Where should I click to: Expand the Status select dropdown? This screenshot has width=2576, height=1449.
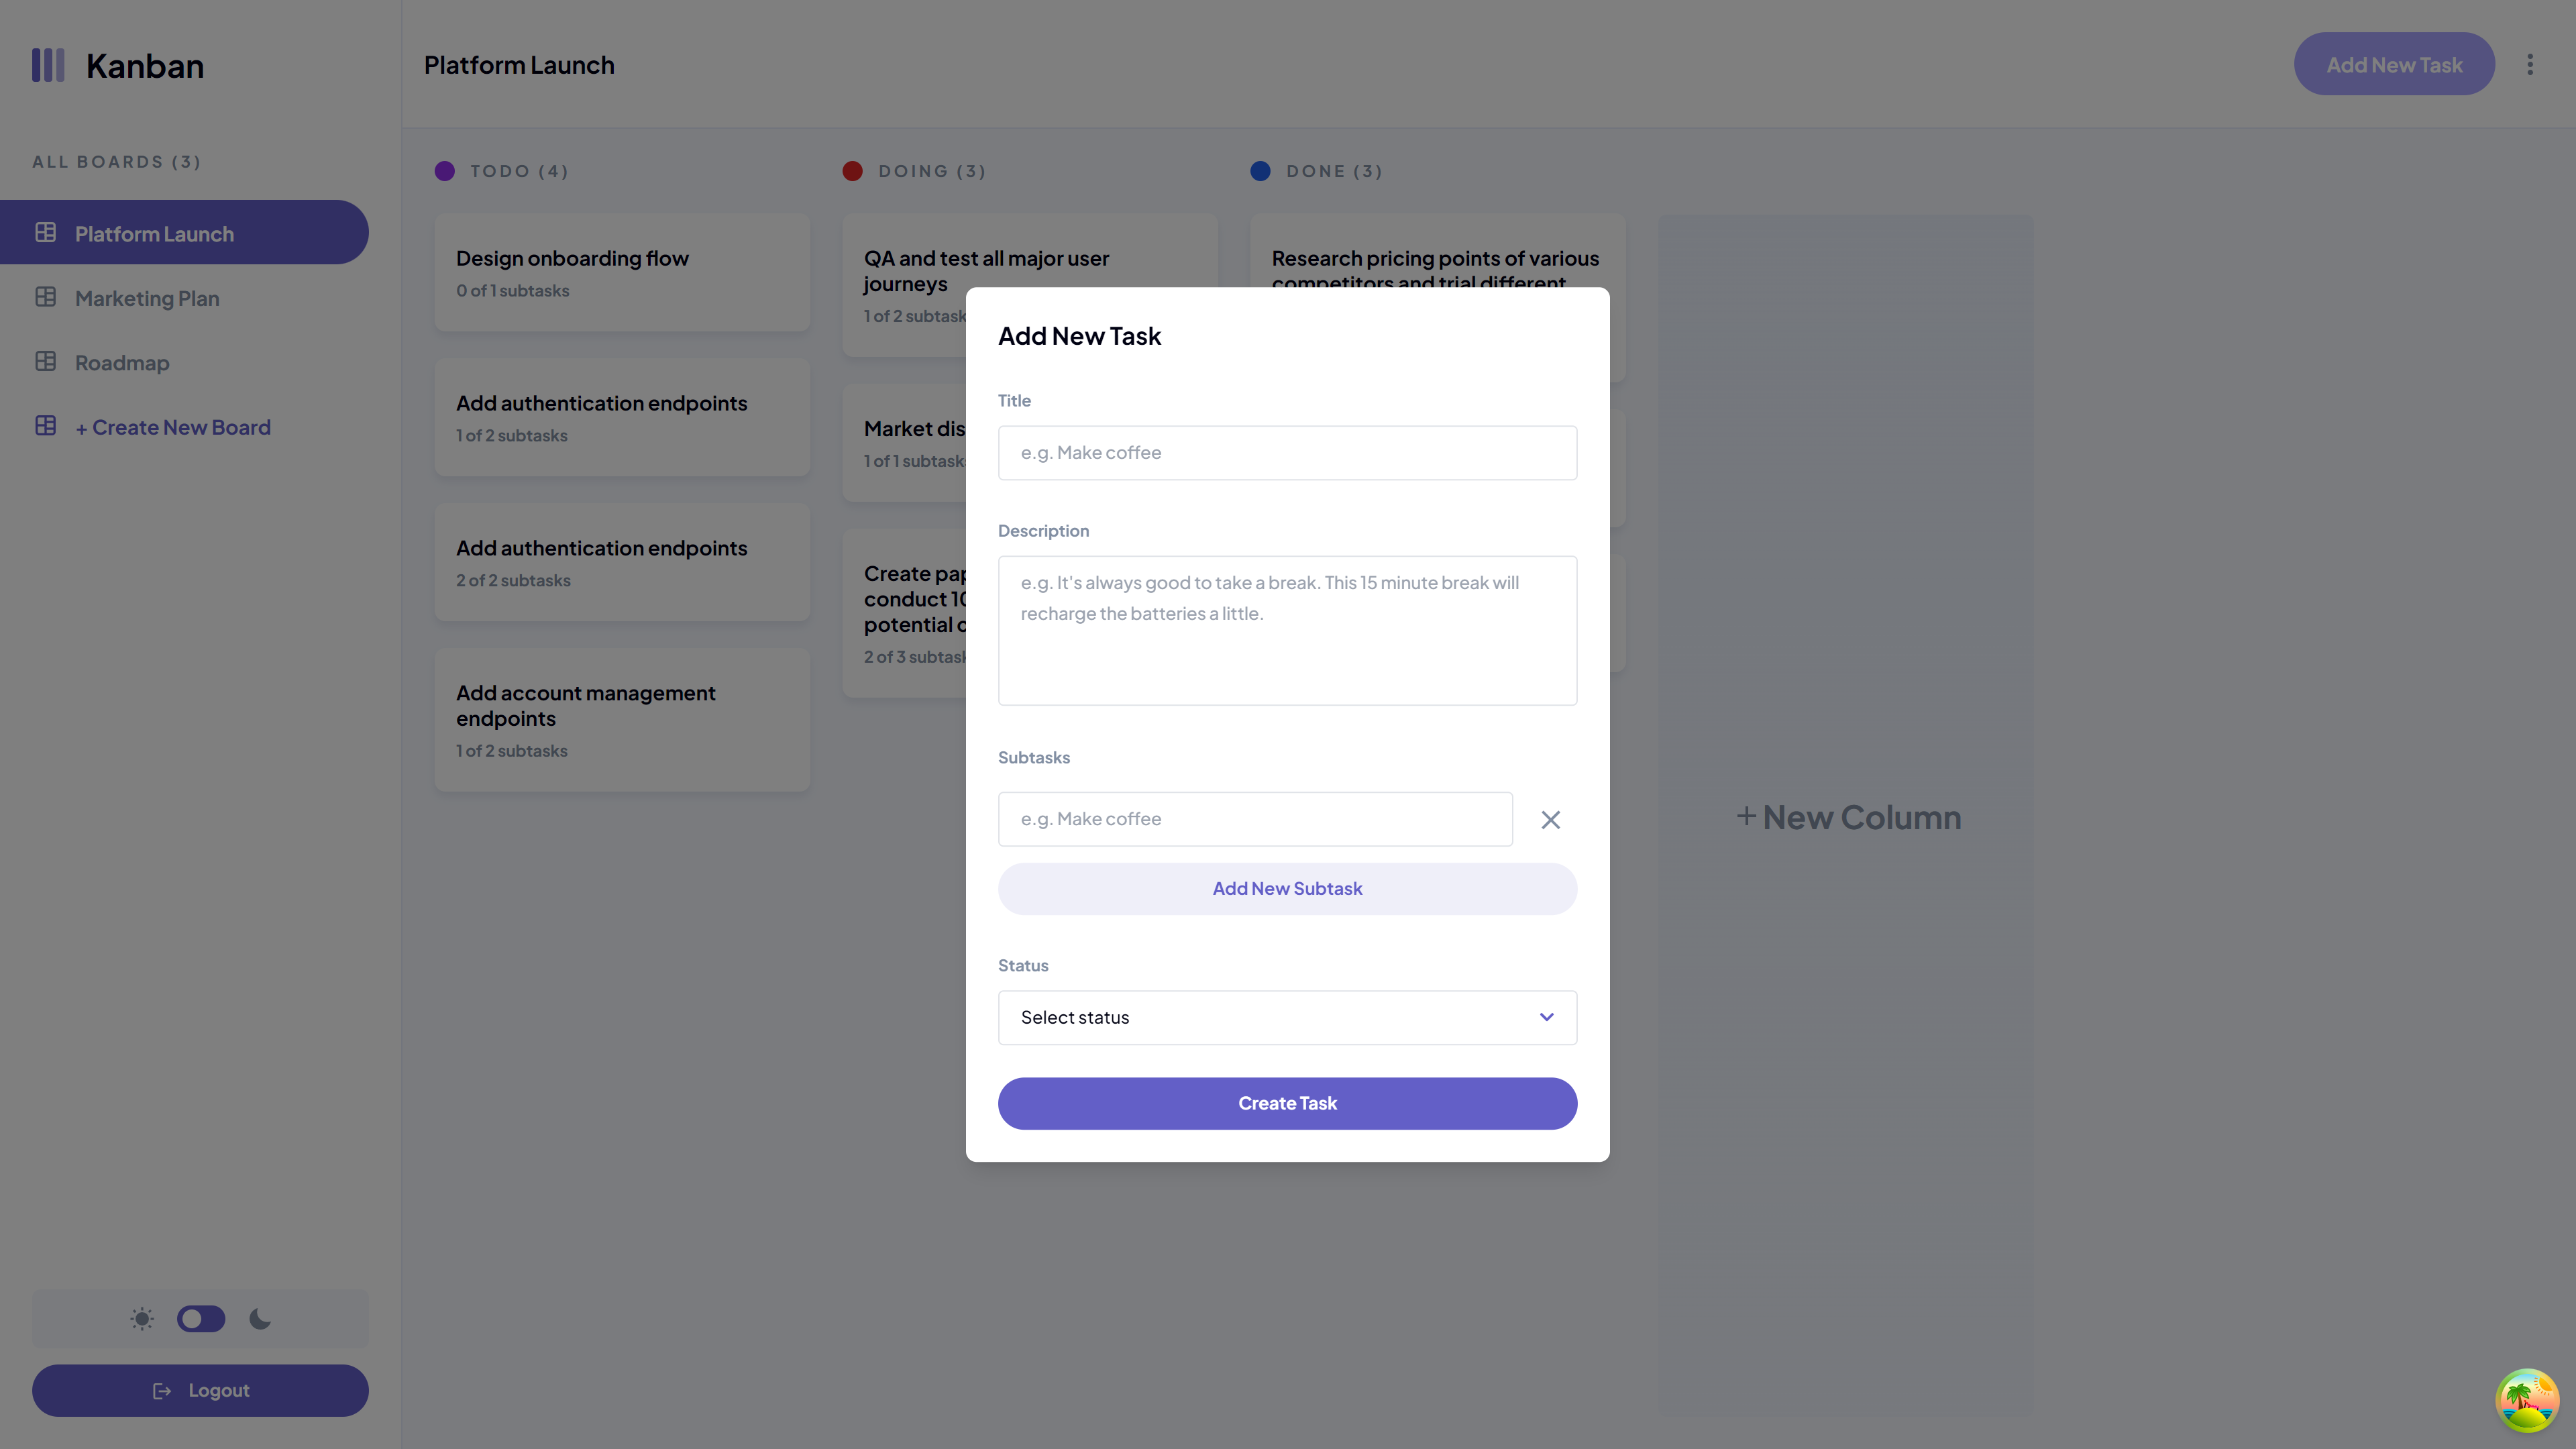point(1286,1017)
